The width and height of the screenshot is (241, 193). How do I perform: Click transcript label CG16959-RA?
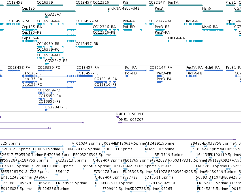pos(48,21)
